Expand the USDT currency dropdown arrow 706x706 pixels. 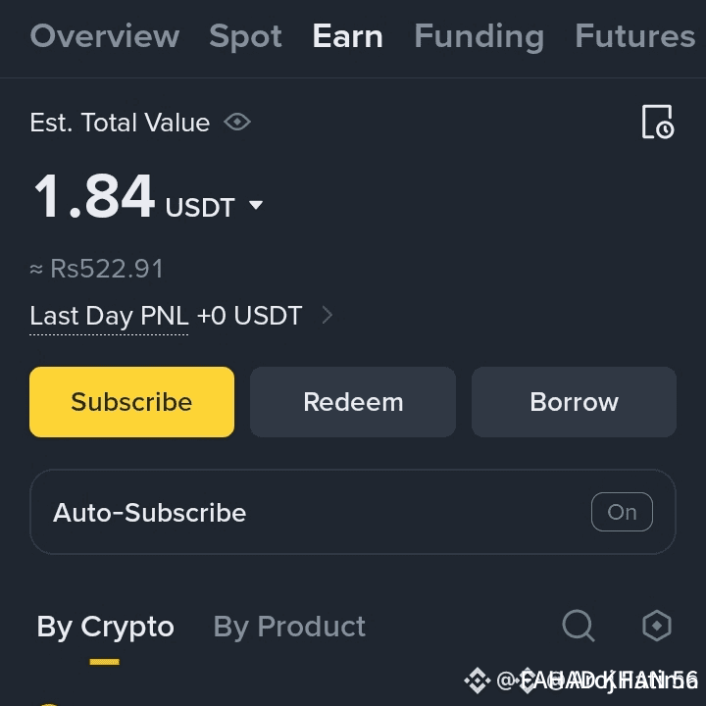256,205
